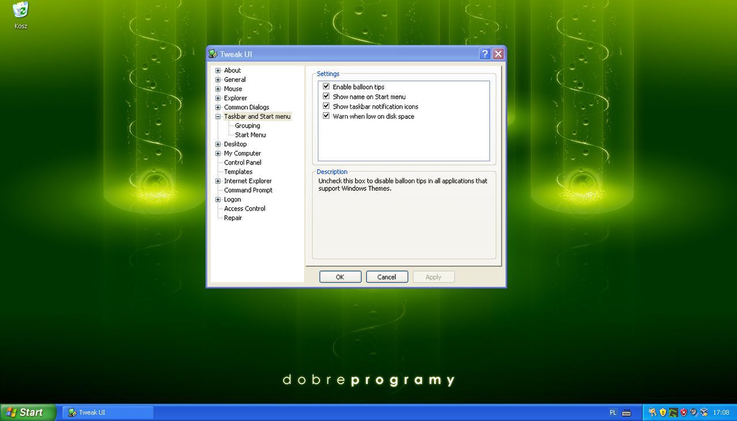
Task: Select the Start Menu tree entry
Action: point(250,135)
